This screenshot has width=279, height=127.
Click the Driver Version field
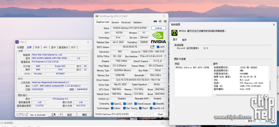pyautogui.click(x=138, y=80)
